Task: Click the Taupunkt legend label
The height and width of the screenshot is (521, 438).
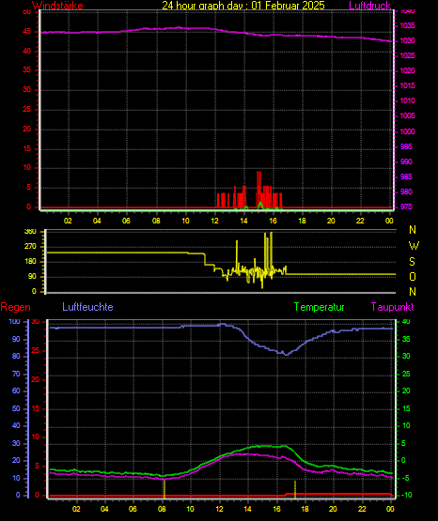Action: pos(392,307)
